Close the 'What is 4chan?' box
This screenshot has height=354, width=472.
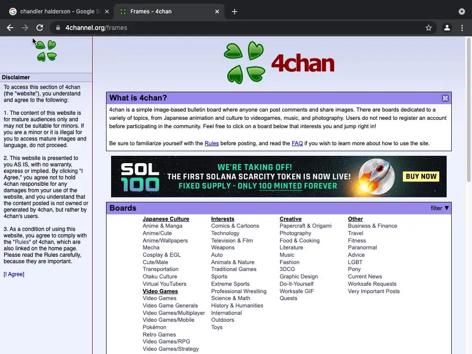(445, 98)
